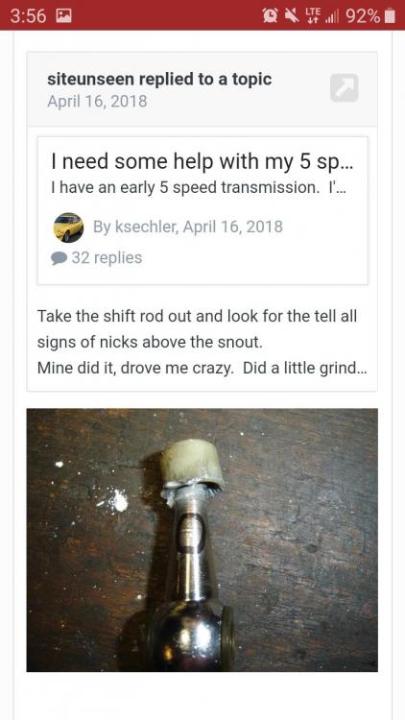Tap the reply text "Take the shift rod out"
Screen dimensions: 405x720
[115, 317]
